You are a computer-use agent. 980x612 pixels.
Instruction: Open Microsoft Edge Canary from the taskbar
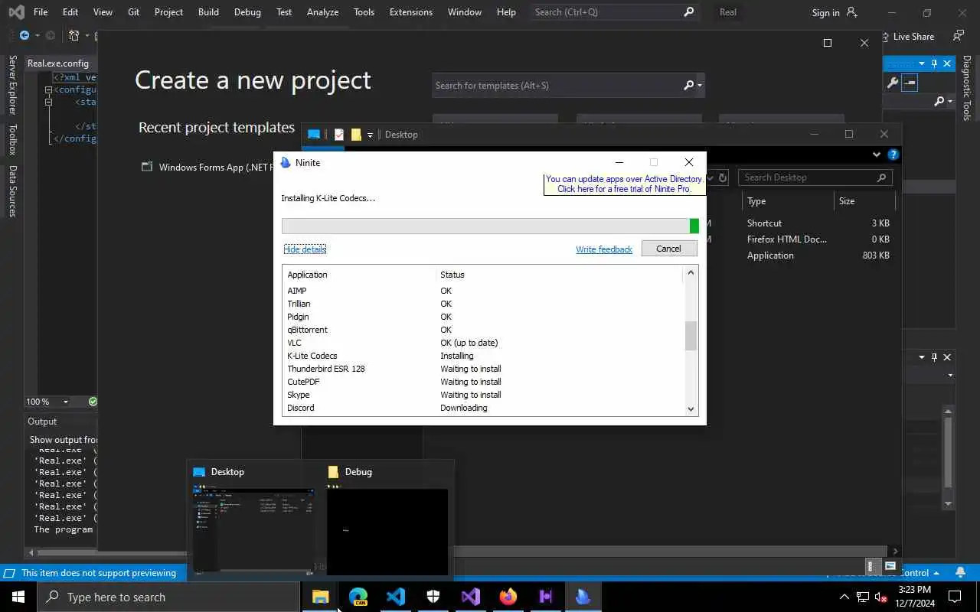(x=358, y=597)
